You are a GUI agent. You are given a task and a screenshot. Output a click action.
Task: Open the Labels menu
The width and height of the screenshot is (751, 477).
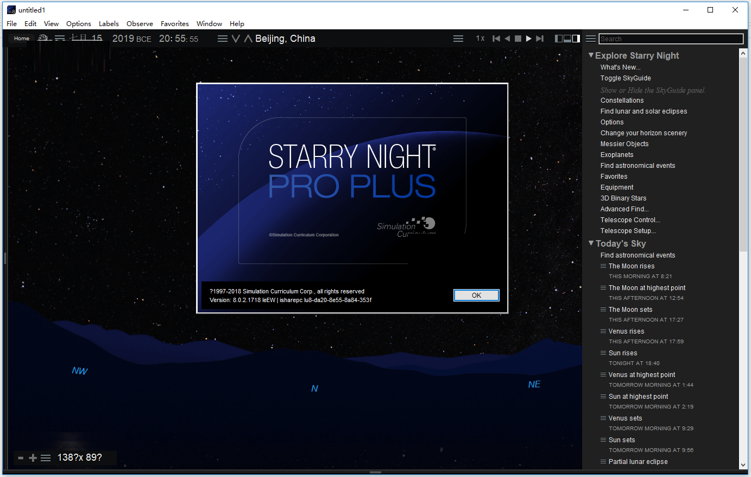point(109,23)
